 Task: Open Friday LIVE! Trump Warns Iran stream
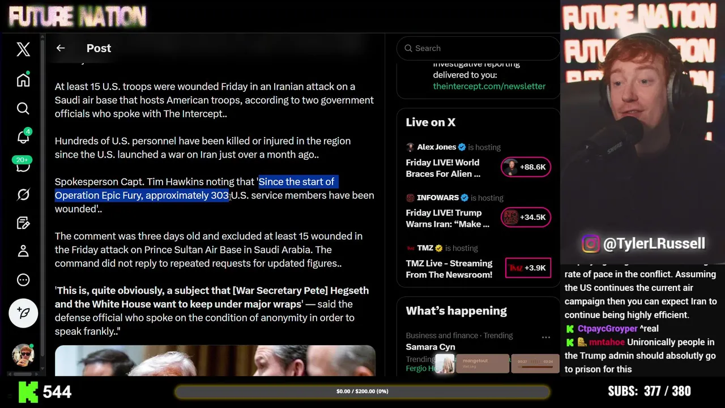(447, 218)
